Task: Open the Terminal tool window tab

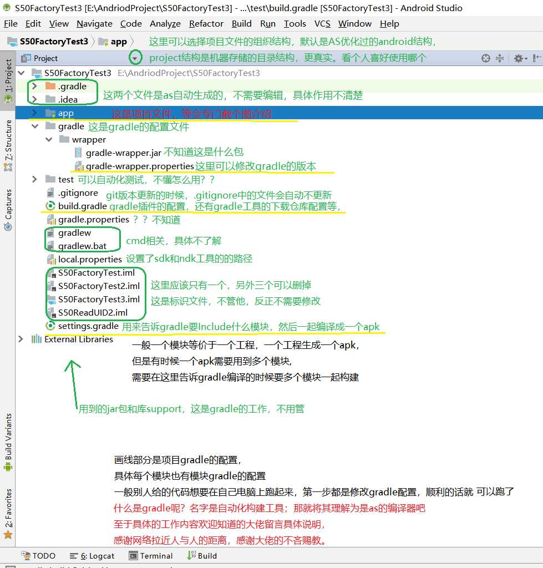Action: click(151, 556)
